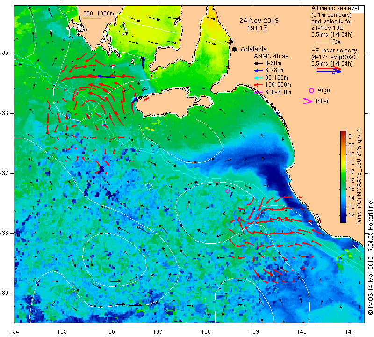Click the '30-80m' depth label
This screenshot has width=374, height=337.
pos(275,70)
